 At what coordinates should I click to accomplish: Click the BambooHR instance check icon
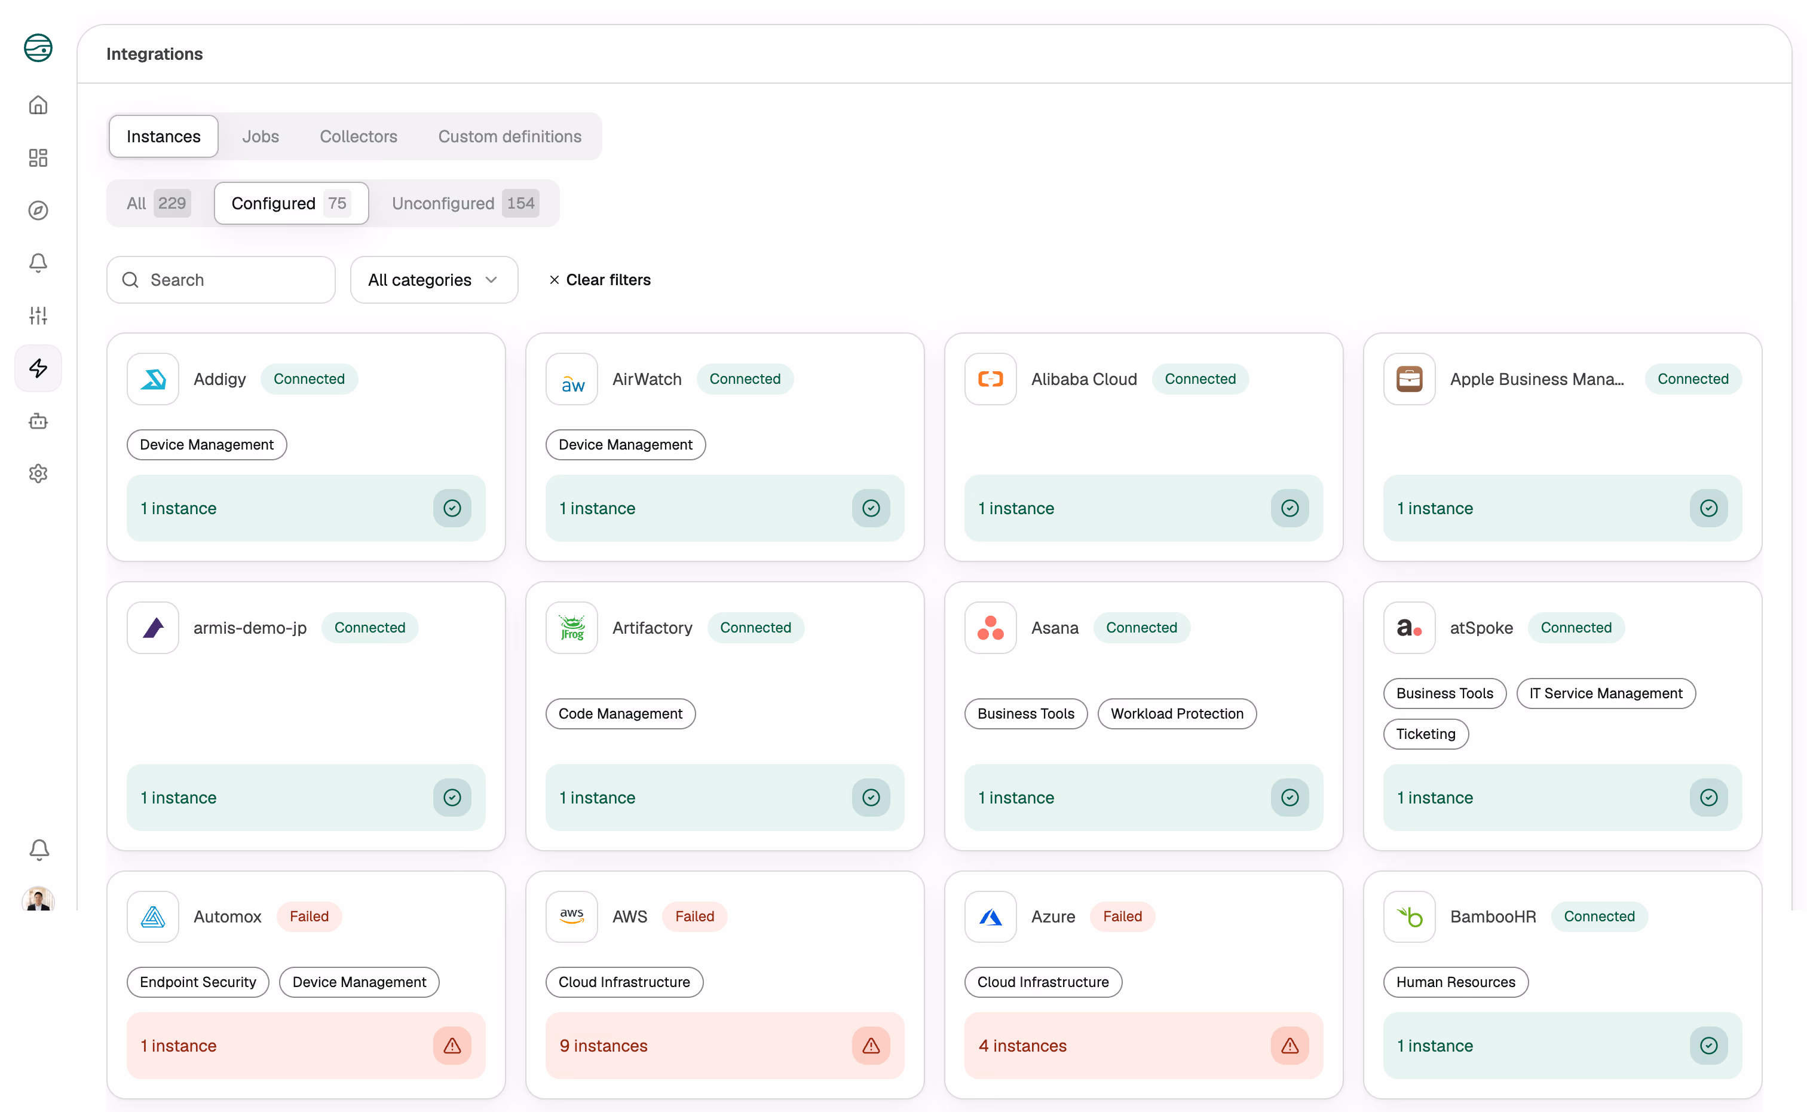tap(1708, 1045)
